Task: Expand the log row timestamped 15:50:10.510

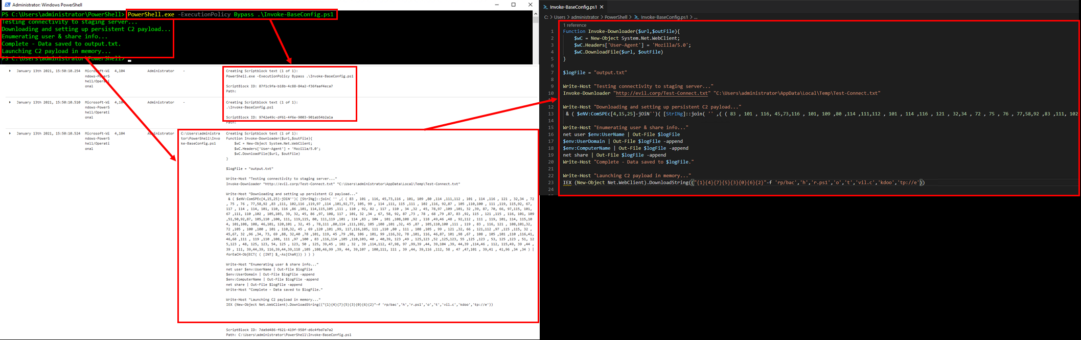Action: point(10,102)
